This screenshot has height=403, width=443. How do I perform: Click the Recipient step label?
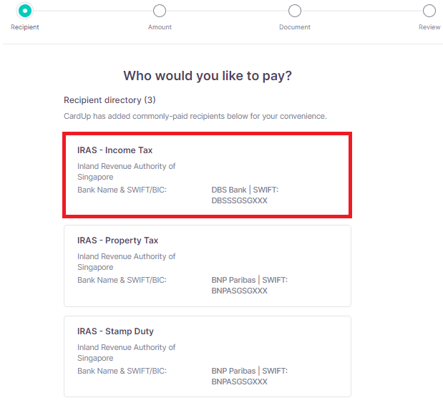coord(25,27)
